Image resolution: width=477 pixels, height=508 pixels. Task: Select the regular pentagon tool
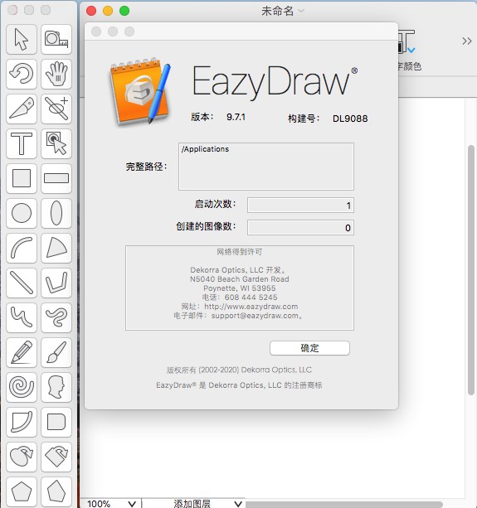[22, 491]
